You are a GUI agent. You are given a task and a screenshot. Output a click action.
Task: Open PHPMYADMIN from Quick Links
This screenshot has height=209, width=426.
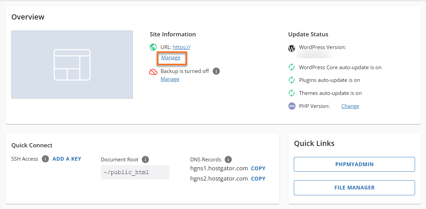354,164
